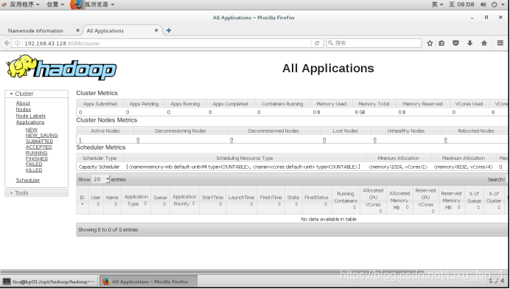Sort table by Running Containers column
510x289 pixels.
click(x=346, y=200)
